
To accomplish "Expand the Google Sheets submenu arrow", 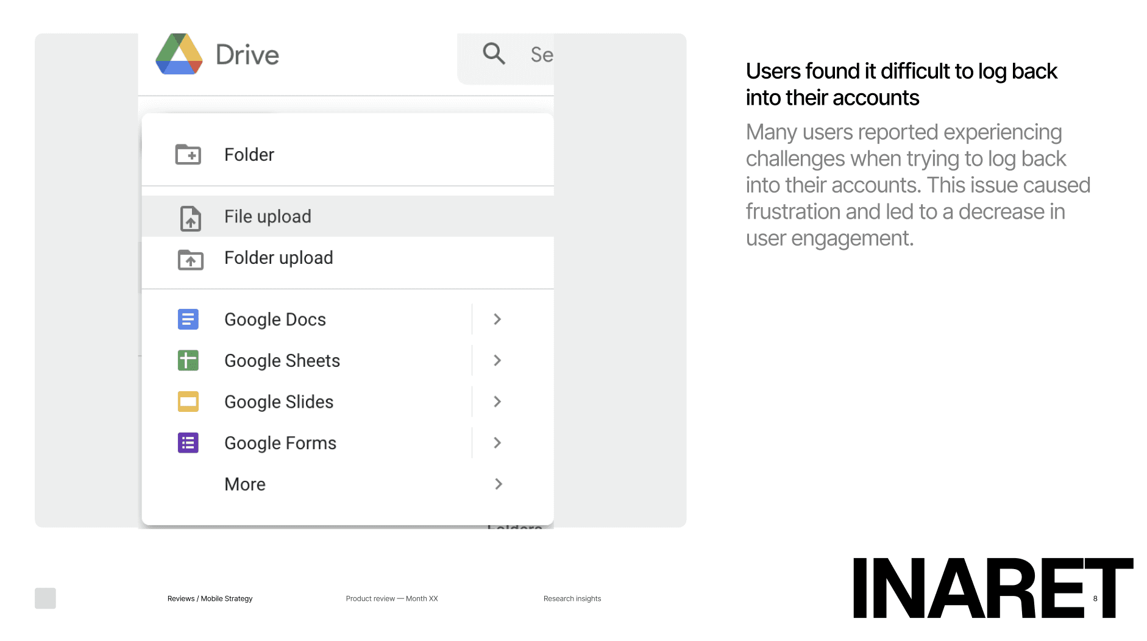I will [497, 360].
